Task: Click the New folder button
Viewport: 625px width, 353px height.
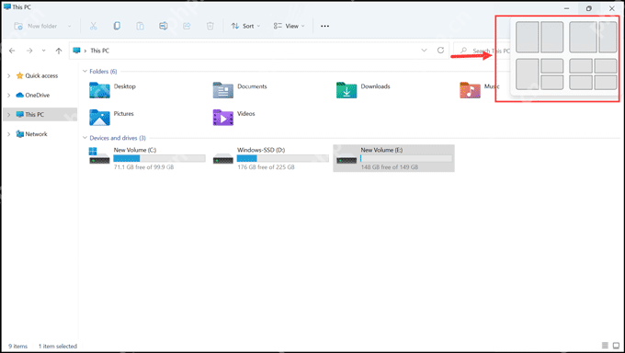Action: 36,26
